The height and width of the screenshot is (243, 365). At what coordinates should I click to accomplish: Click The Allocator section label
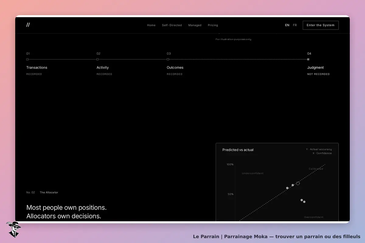coord(49,192)
